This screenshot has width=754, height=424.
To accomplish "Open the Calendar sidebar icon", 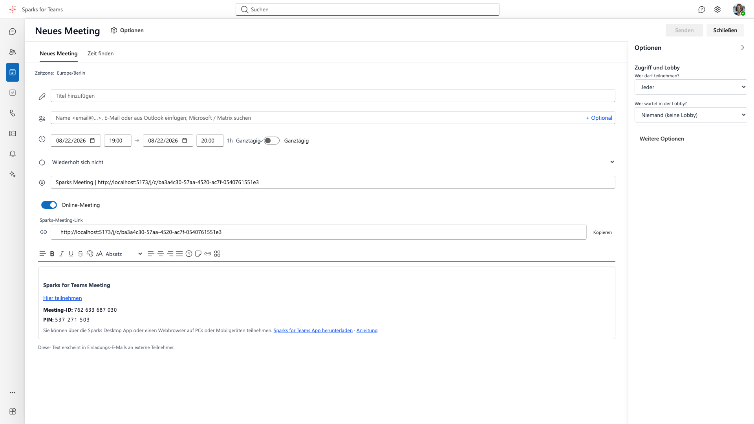I will point(13,72).
